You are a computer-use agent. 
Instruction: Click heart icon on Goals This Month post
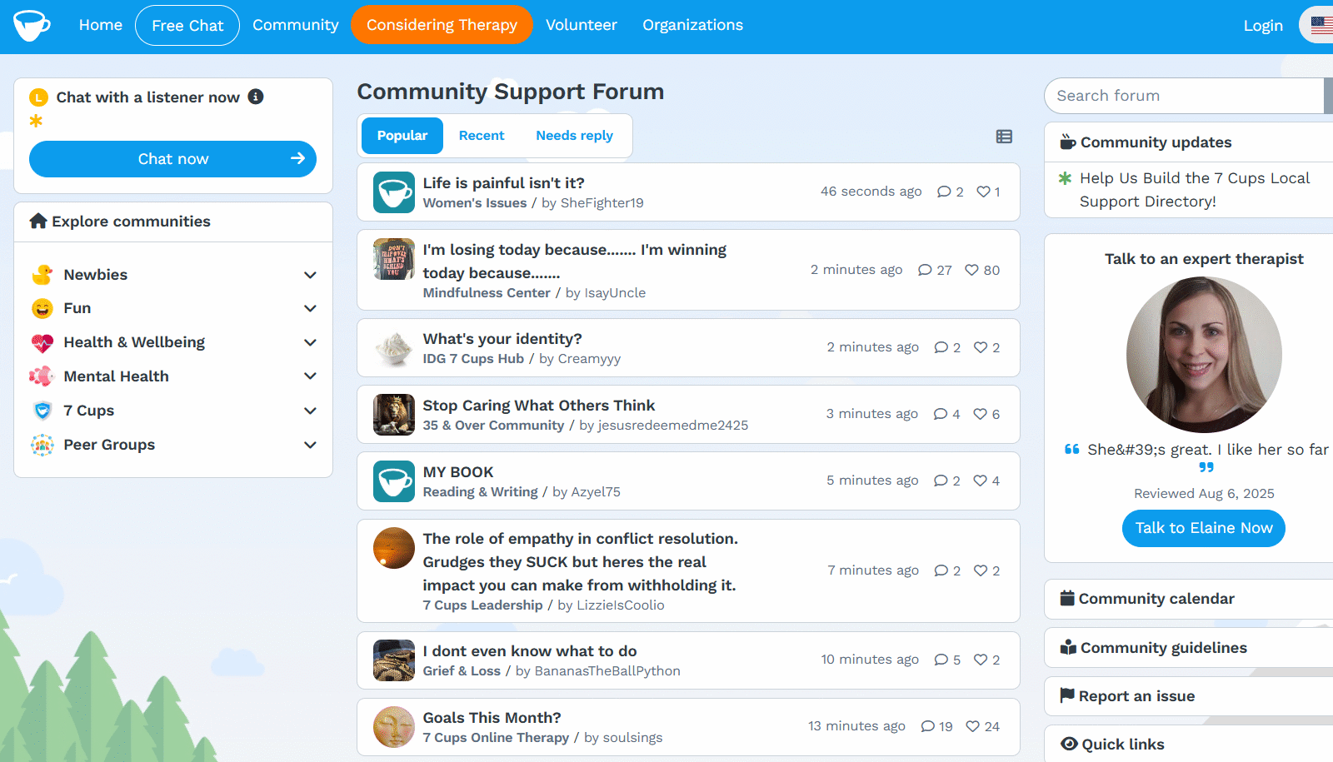tap(972, 726)
